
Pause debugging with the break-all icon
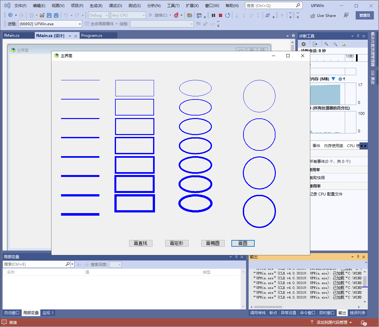pos(213,15)
